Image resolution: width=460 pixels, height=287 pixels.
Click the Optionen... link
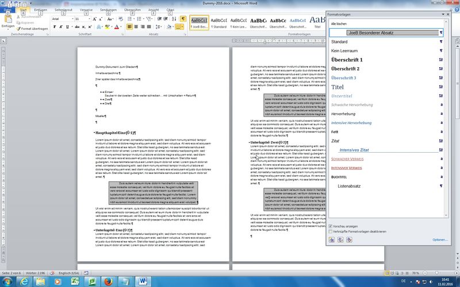point(440,239)
